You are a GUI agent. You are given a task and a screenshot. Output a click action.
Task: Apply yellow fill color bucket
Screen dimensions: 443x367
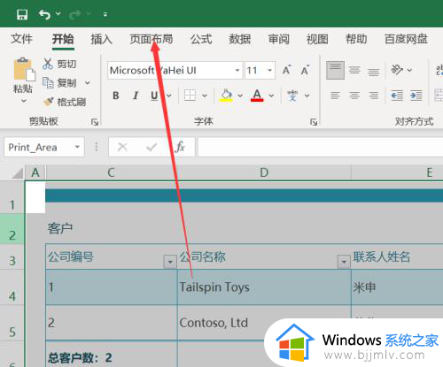pyautogui.click(x=226, y=96)
